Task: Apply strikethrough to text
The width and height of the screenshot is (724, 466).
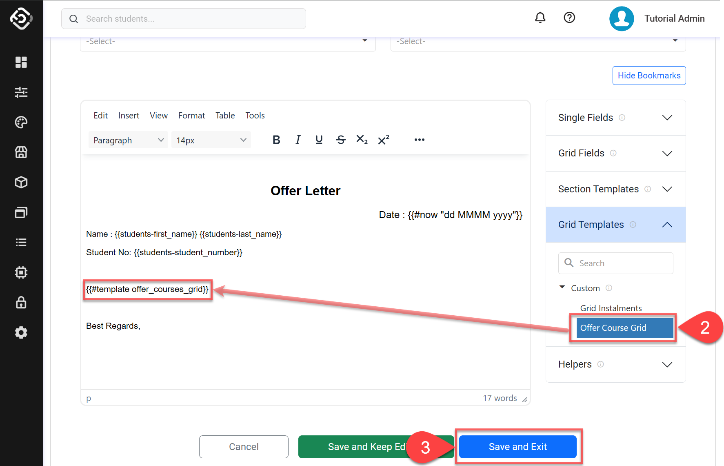Action: coord(341,140)
